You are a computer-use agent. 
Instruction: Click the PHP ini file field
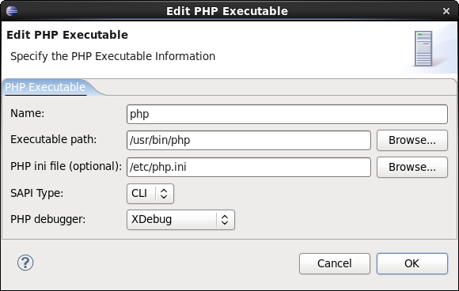[248, 168]
